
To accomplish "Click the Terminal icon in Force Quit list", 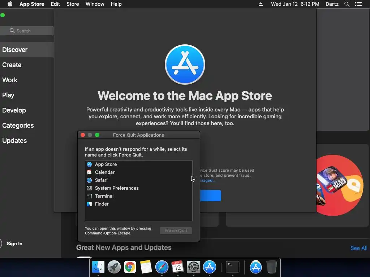I will point(89,196).
